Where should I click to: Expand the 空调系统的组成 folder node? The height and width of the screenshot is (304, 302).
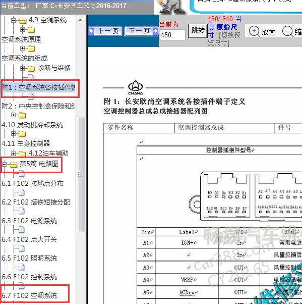pyautogui.click(x=23, y=48)
